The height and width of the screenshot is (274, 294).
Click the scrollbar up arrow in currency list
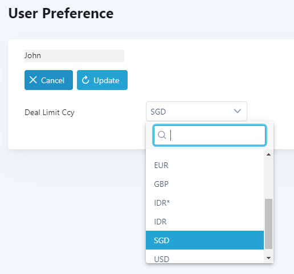(268, 154)
